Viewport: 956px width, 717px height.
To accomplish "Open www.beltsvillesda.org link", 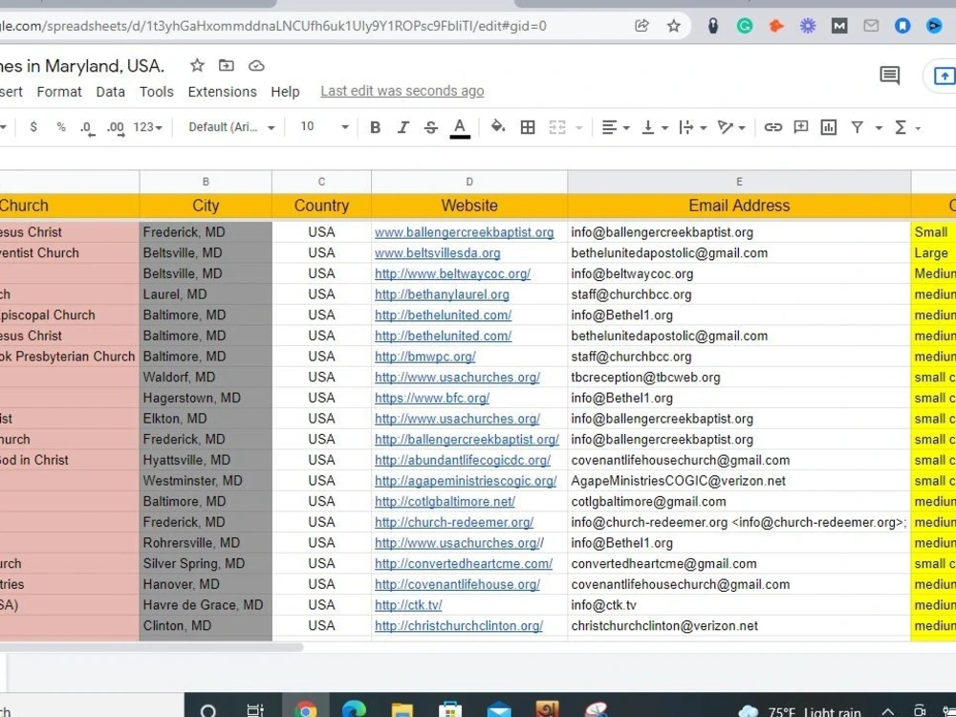I will coord(437,253).
